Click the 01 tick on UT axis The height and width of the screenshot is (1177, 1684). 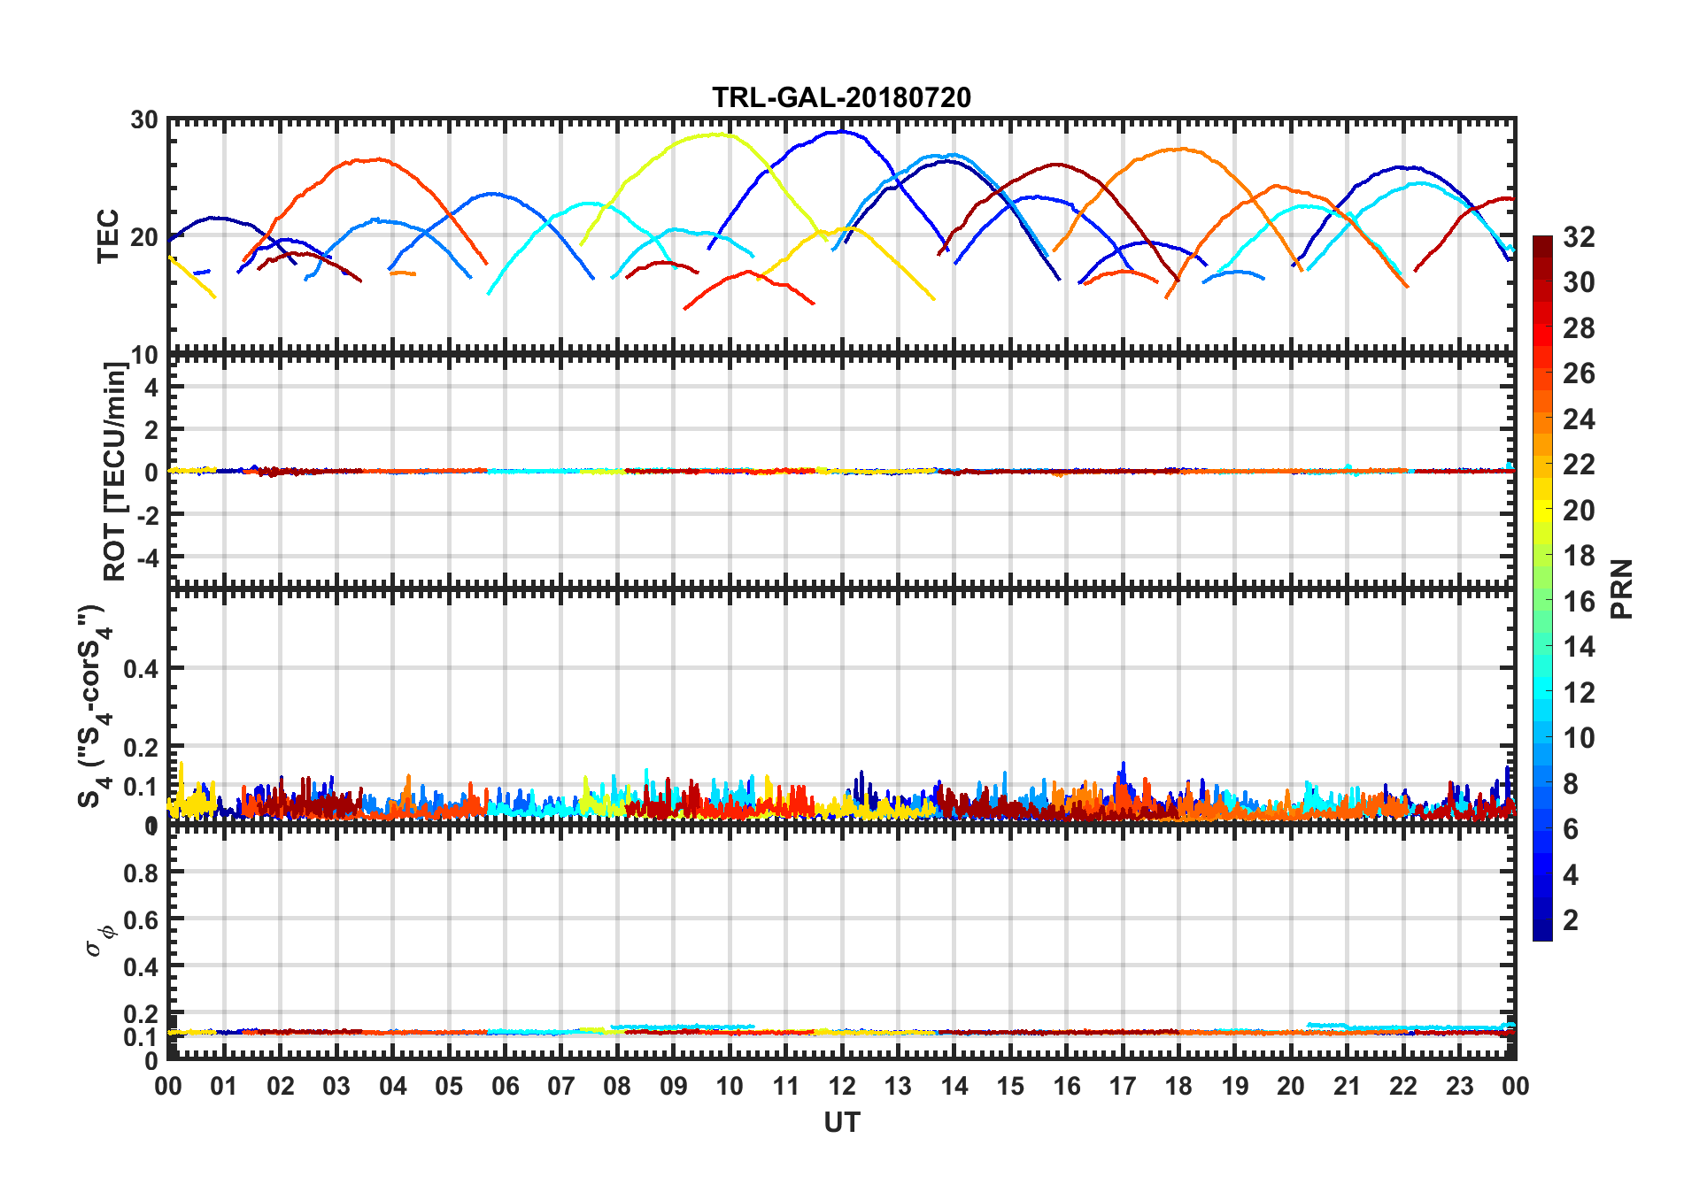[x=224, y=1086]
